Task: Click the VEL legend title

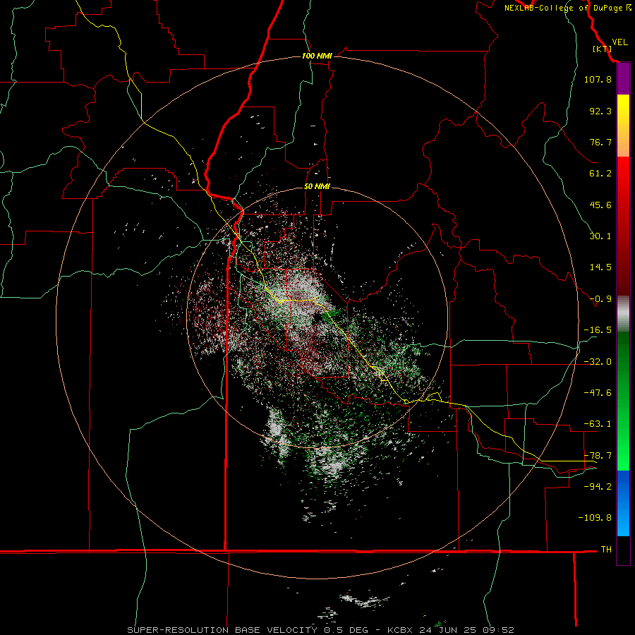Action: pyautogui.click(x=619, y=42)
